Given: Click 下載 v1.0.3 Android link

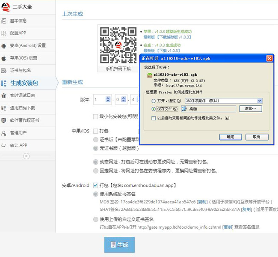Looking at the screenshot, I should [168, 51].
